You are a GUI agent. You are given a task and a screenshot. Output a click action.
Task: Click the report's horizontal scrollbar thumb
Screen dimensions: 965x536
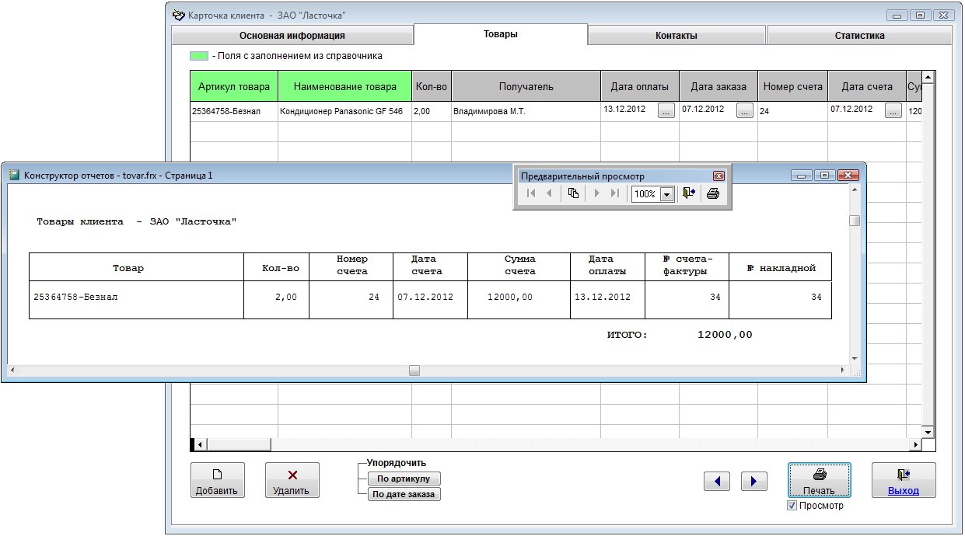click(414, 371)
